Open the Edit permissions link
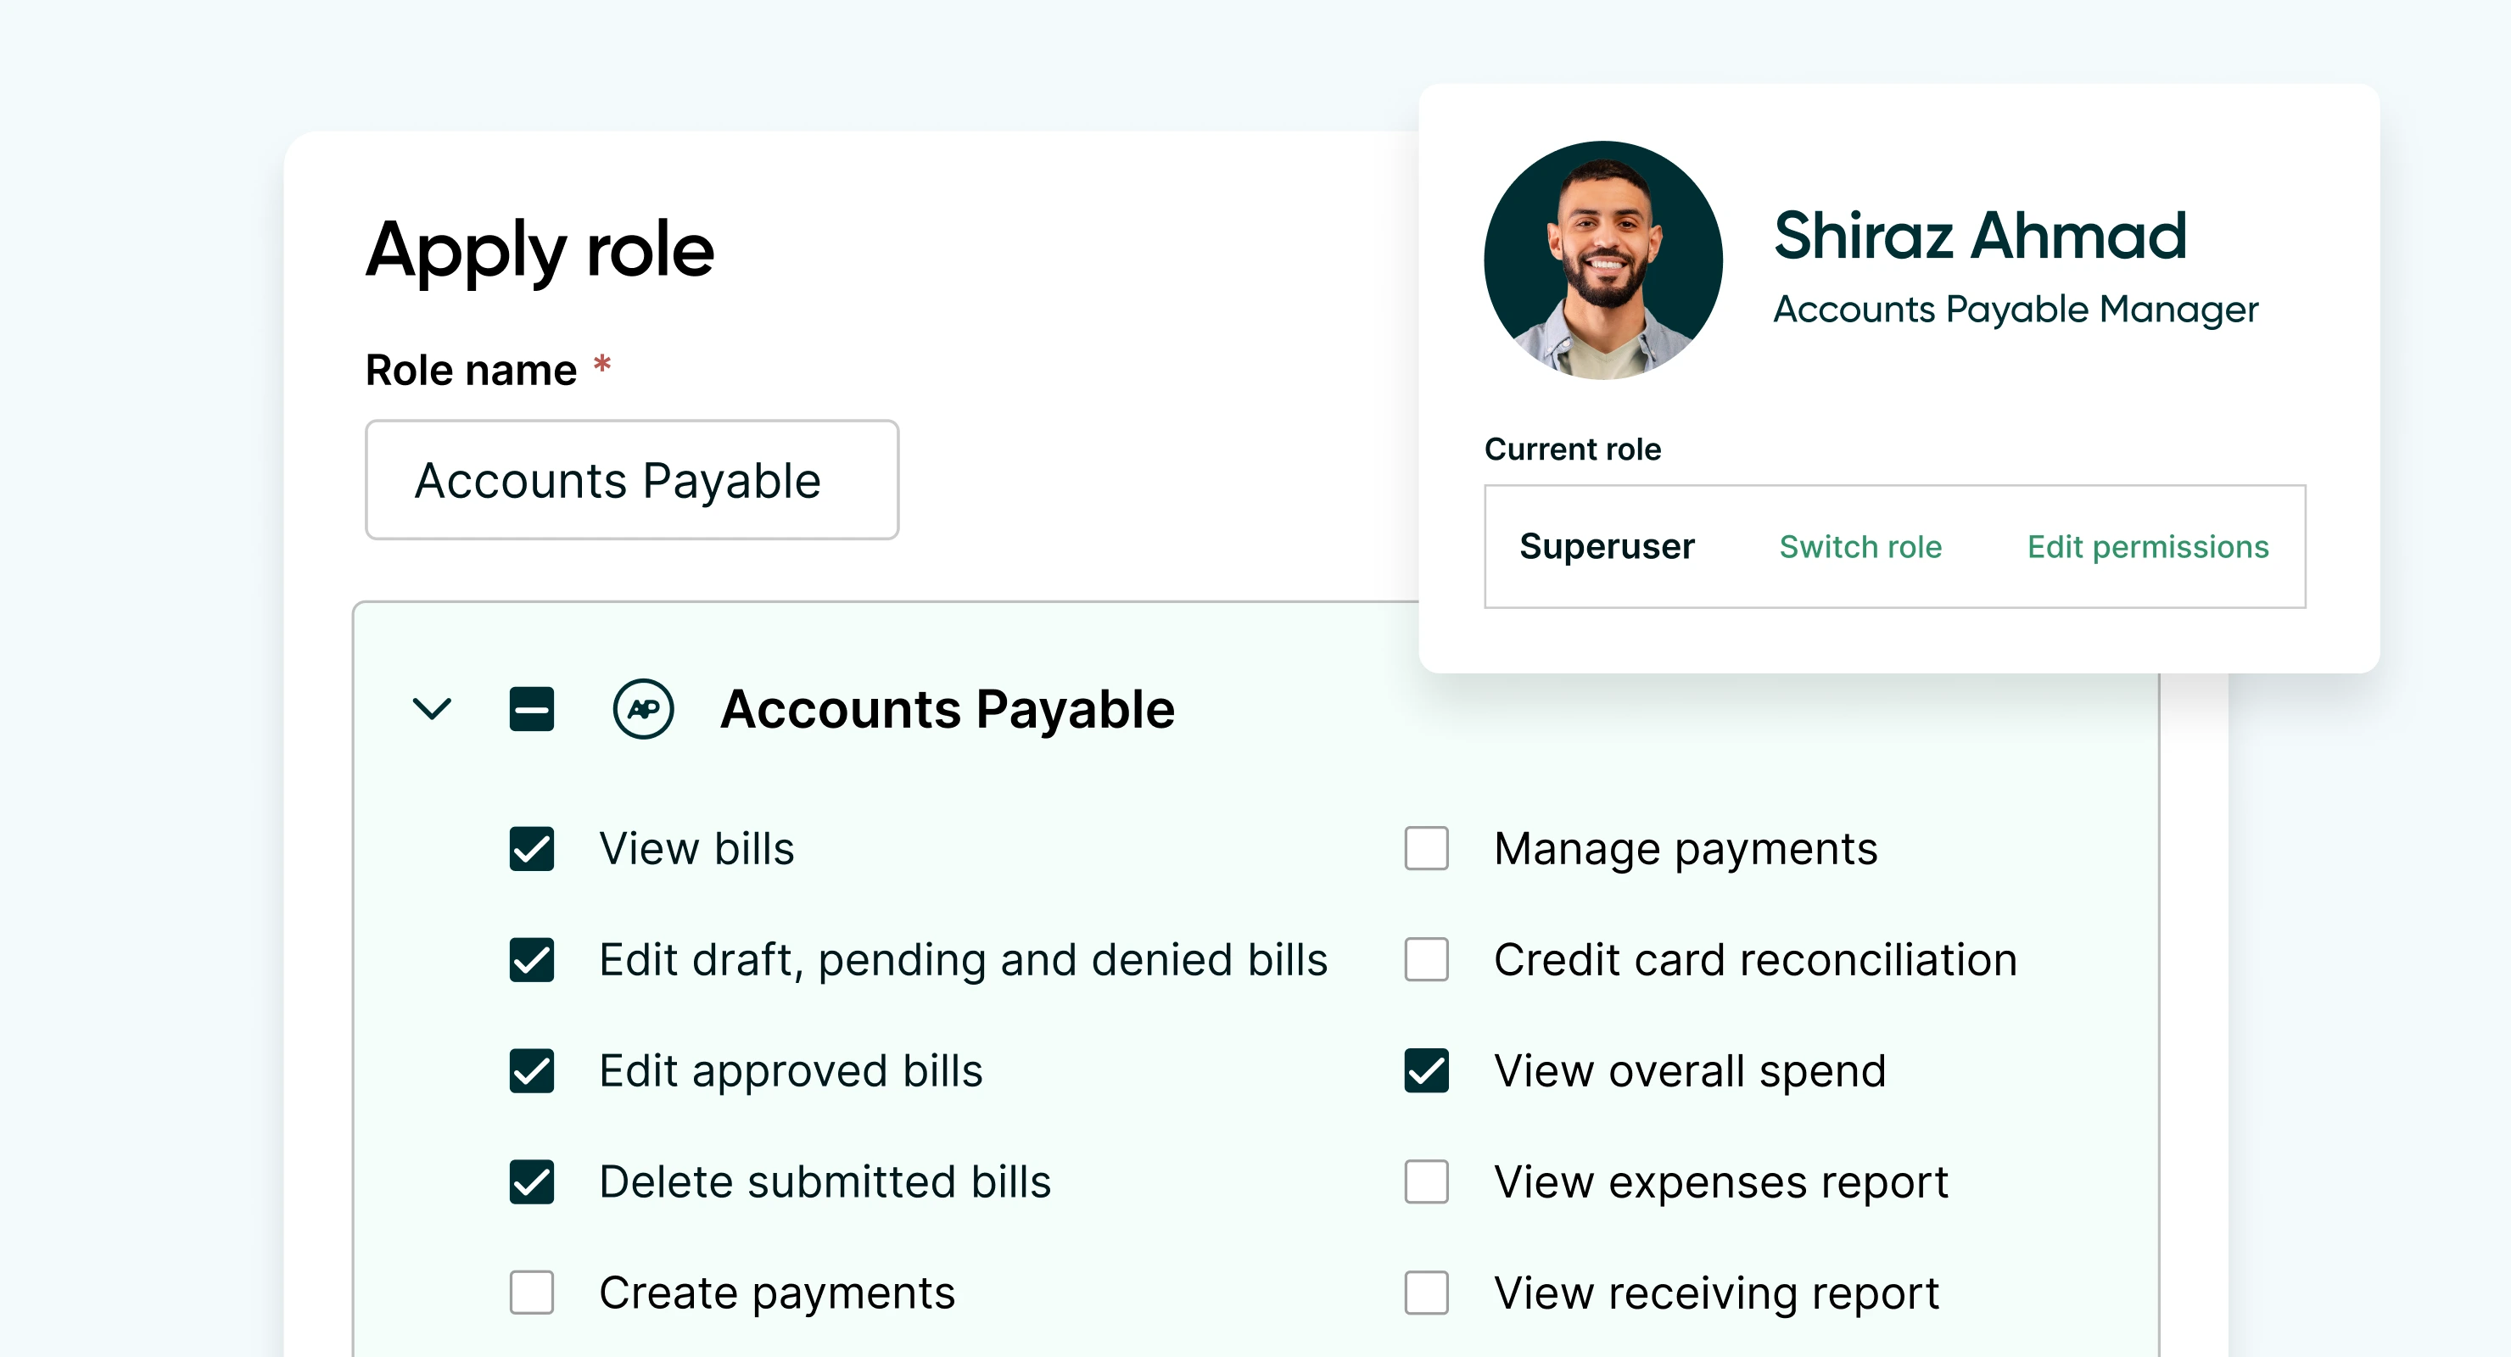This screenshot has width=2511, height=1357. (x=2149, y=547)
